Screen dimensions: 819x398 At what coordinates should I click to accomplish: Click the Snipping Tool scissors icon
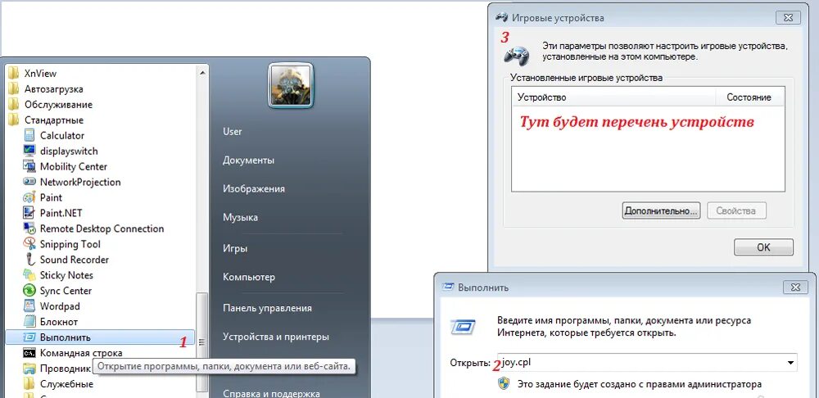29,244
